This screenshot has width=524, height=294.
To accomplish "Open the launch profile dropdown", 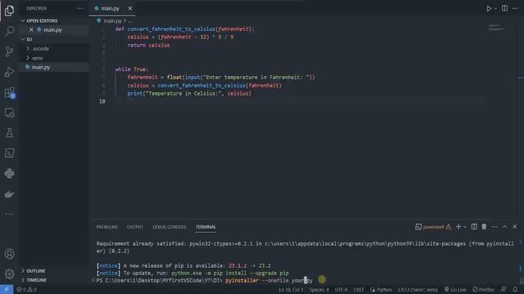I will 465,227.
